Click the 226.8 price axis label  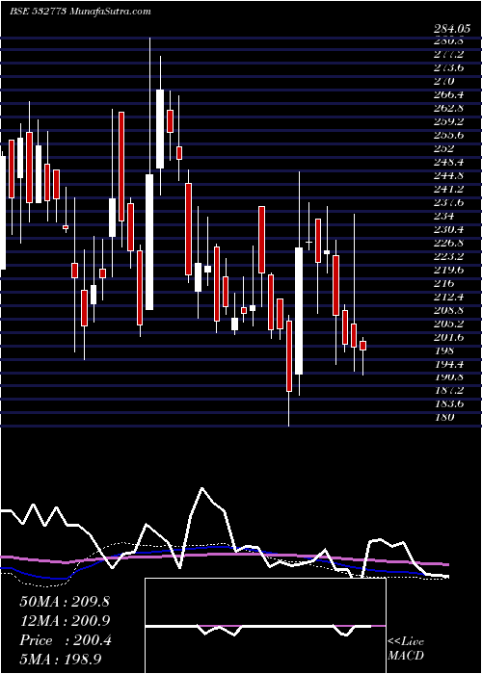(449, 243)
